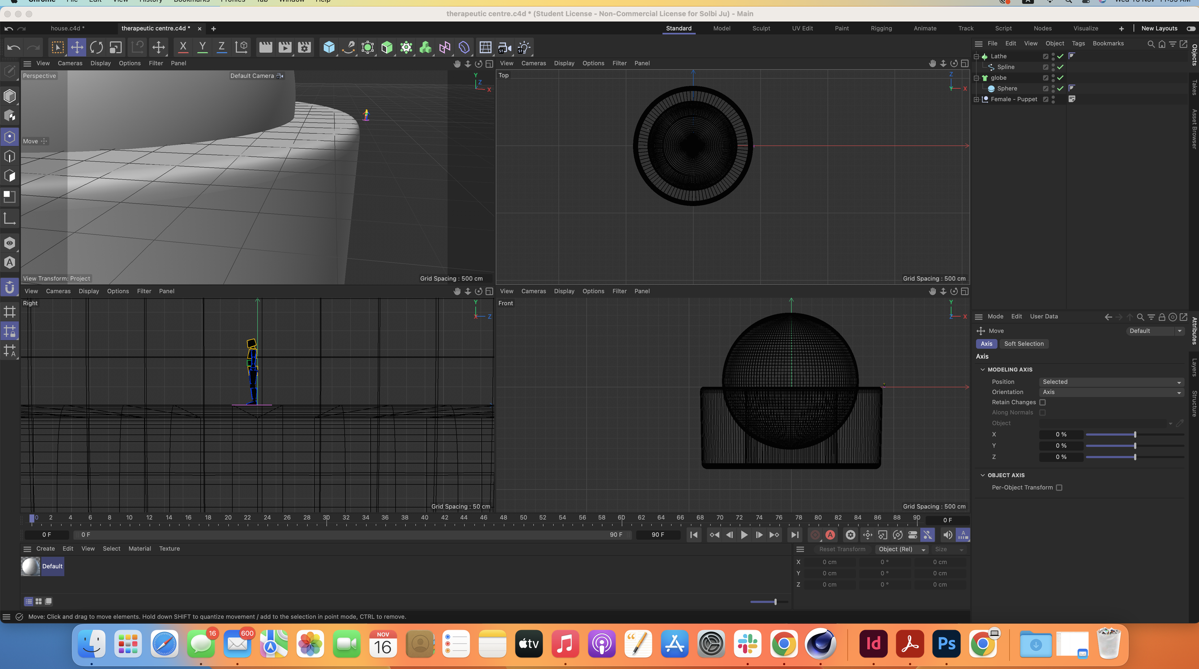Click Render View clapperboard icon
This screenshot has height=669, width=1199.
265,48
